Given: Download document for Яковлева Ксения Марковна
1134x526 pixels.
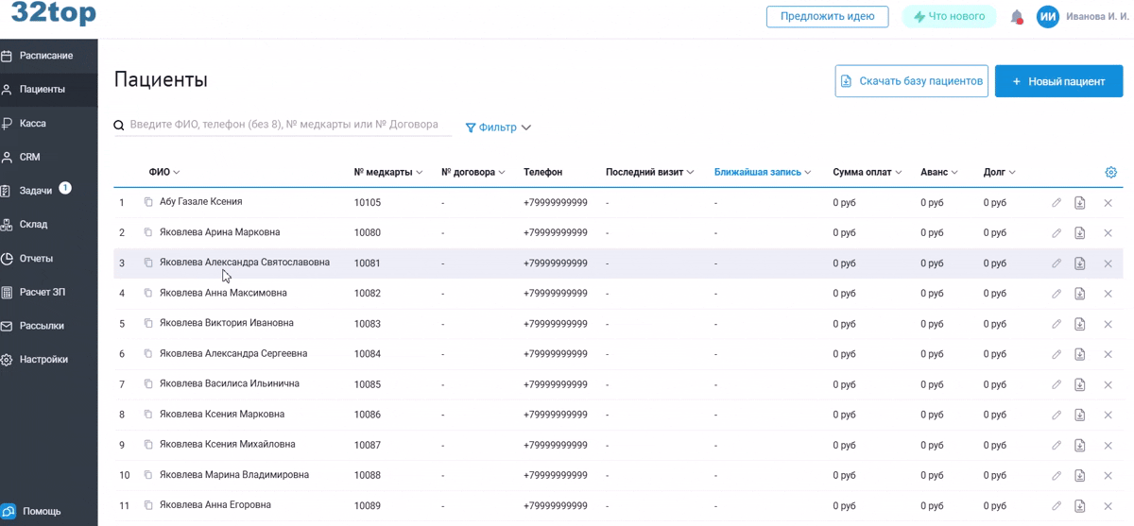Looking at the screenshot, I should pyautogui.click(x=1080, y=415).
